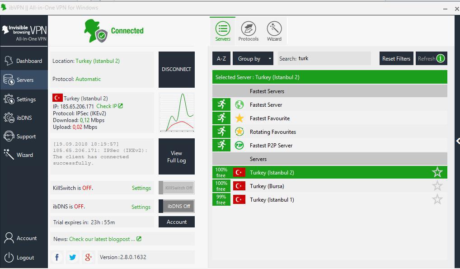Toggle the ibDNS Off switch
This screenshot has height=269, width=460.
(x=177, y=206)
